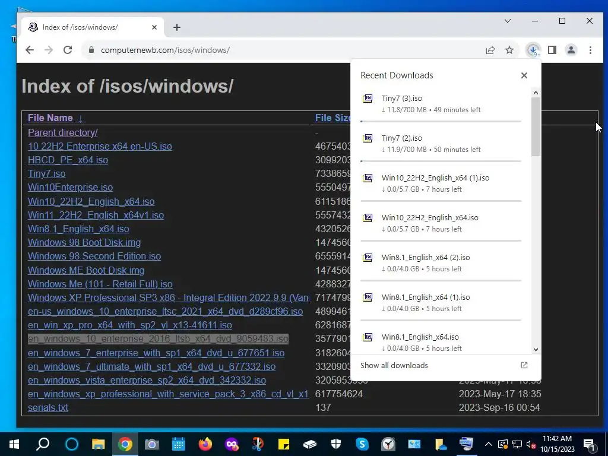Click the downloads list scroll-up arrow
The width and height of the screenshot is (608, 456).
tap(536, 93)
